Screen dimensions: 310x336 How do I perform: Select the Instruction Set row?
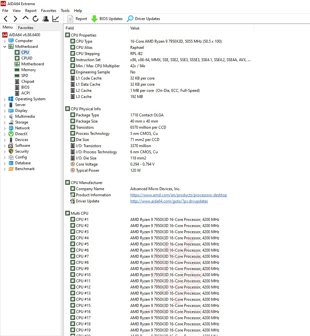[x=158, y=60]
